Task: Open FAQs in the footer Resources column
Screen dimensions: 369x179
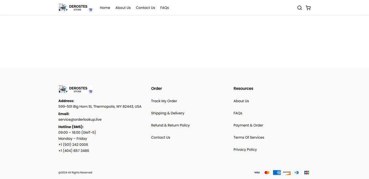Action: point(238,113)
